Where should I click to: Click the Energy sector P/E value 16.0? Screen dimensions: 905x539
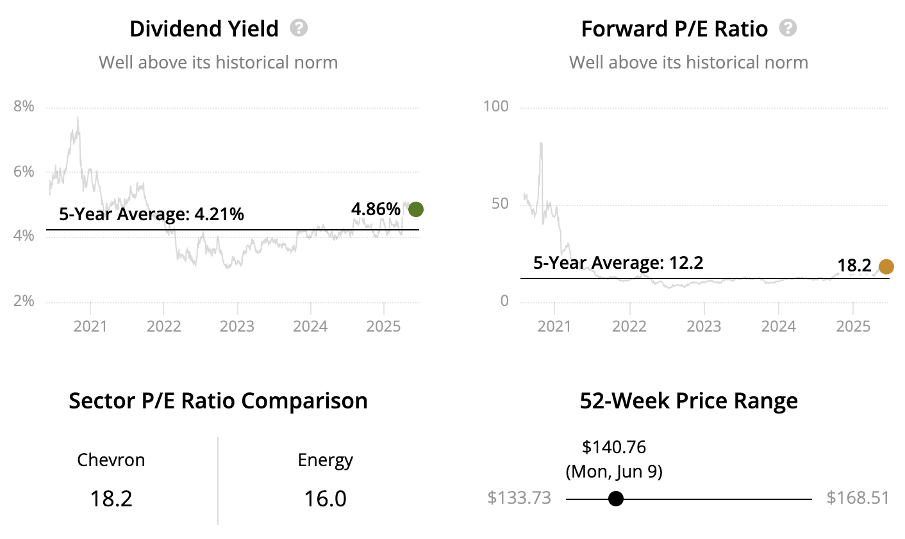point(325,498)
